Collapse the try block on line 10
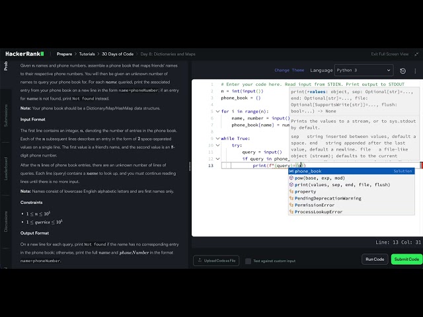The height and width of the screenshot is (317, 423). click(x=217, y=145)
